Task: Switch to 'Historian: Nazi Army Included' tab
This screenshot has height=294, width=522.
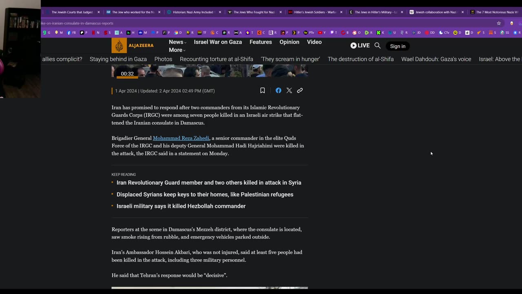Action: click(193, 12)
